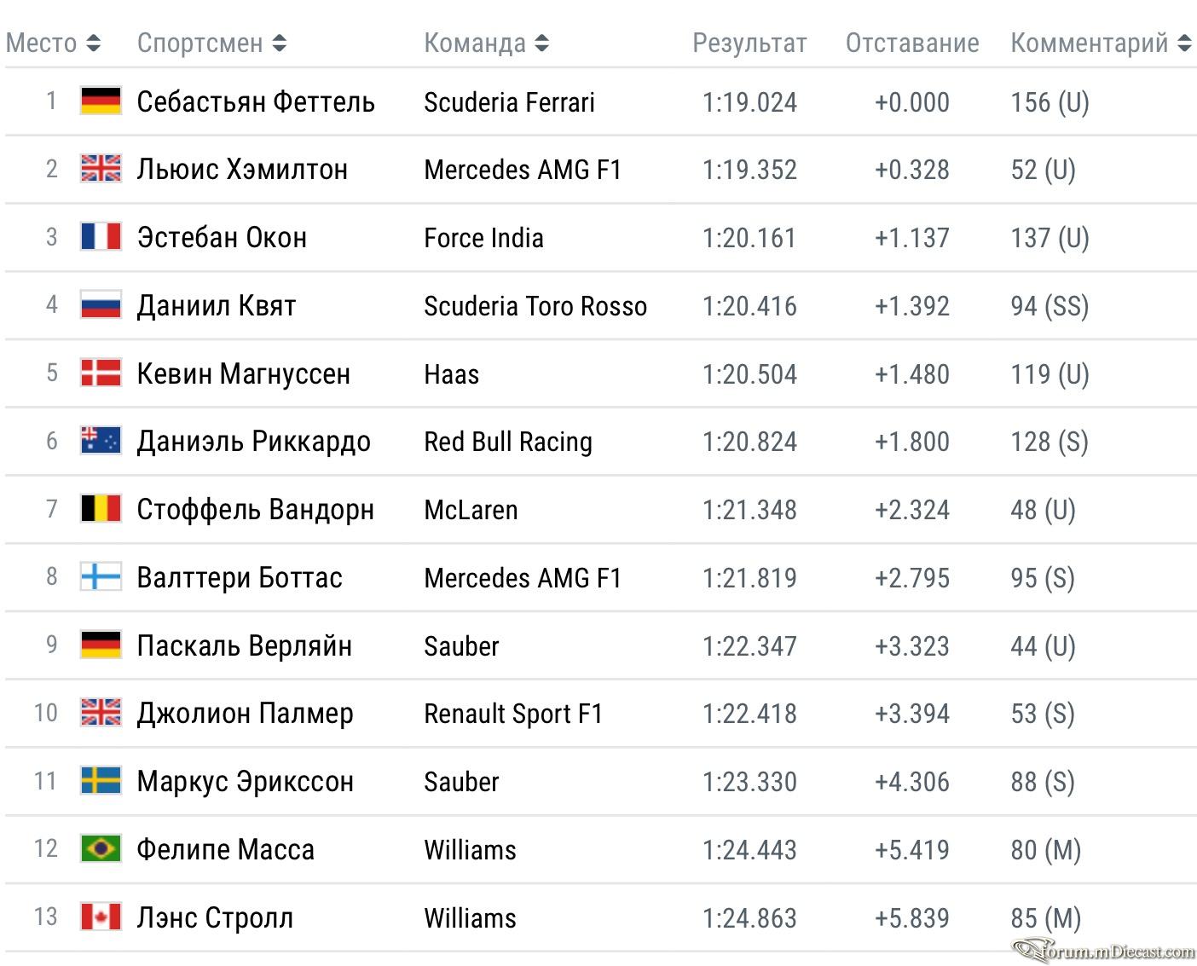1197x966 pixels.
Task: Click Finnish flag next to Валттери Боттас
Action: tap(101, 576)
